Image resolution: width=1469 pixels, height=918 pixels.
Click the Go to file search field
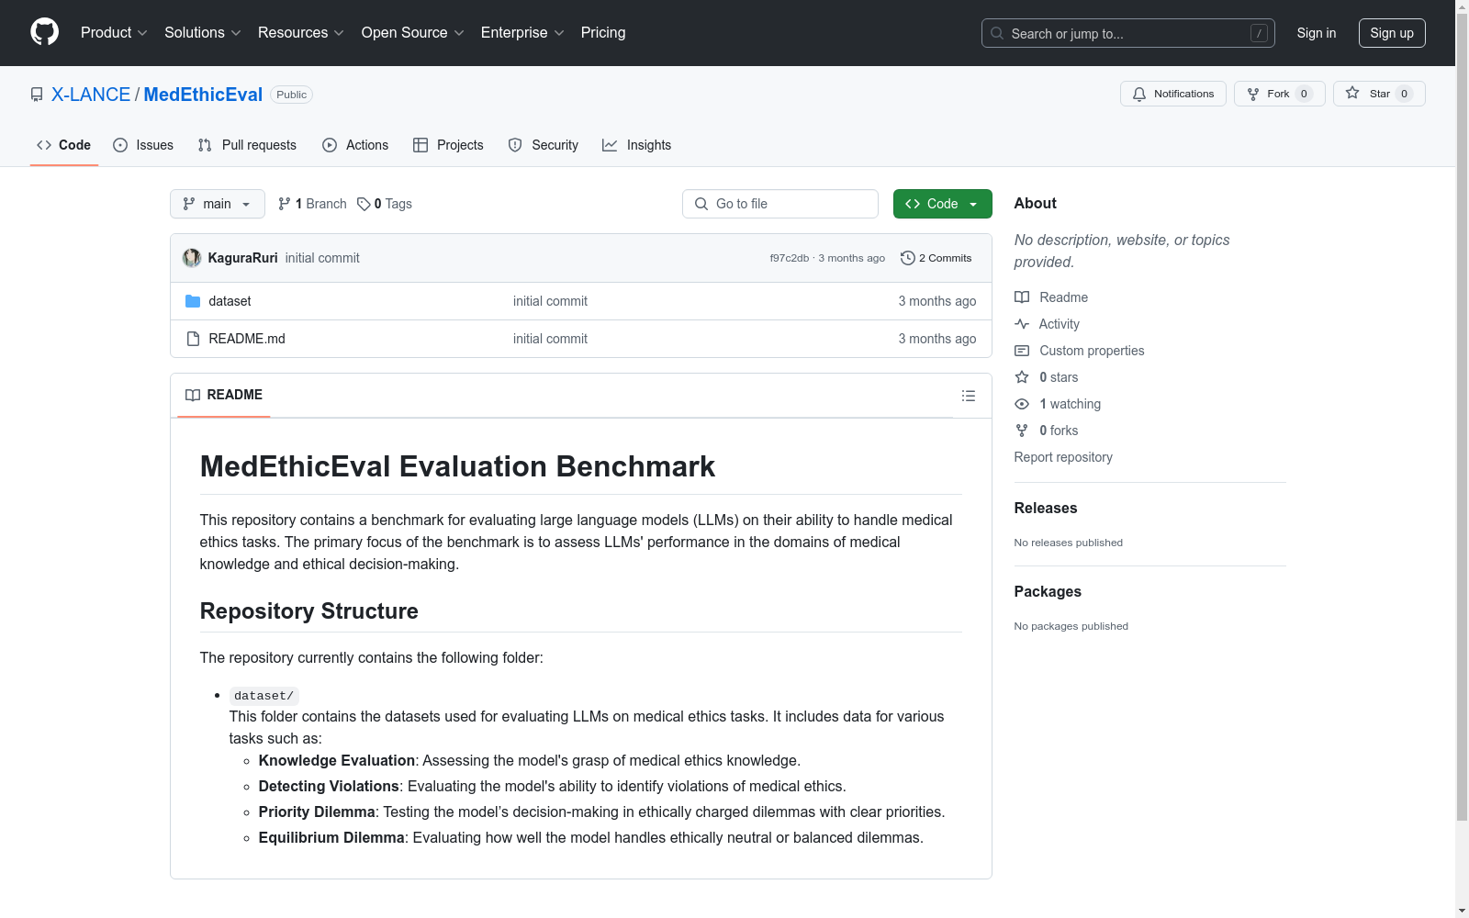(x=780, y=204)
